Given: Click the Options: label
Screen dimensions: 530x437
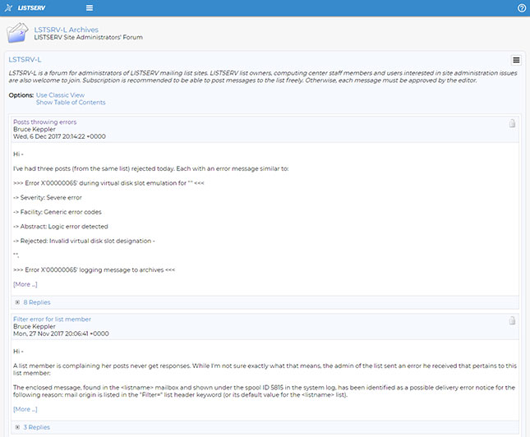Looking at the screenshot, I should [x=21, y=95].
